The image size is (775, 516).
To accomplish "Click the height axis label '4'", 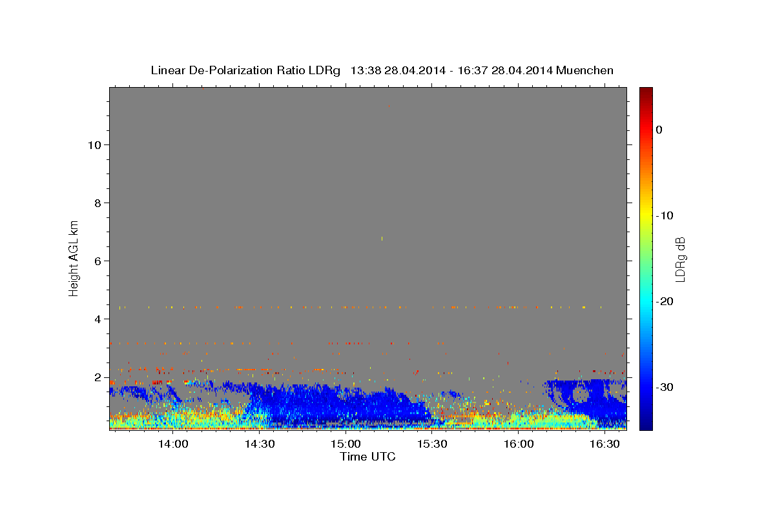I will tap(98, 319).
